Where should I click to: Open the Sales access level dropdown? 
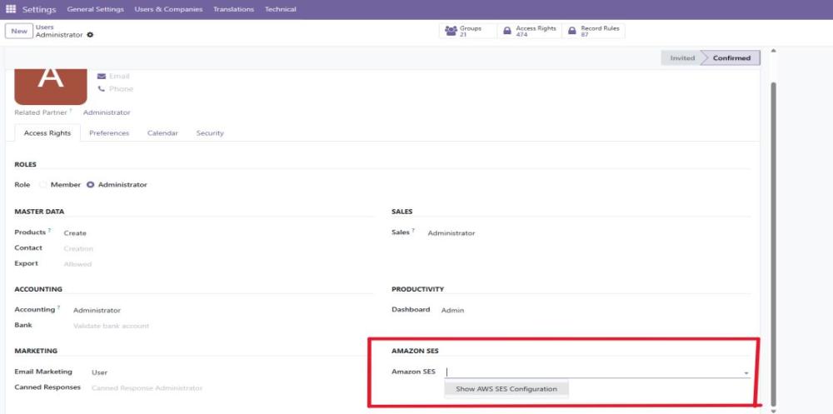[x=451, y=233]
